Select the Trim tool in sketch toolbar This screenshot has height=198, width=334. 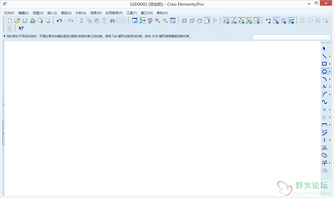[324, 163]
